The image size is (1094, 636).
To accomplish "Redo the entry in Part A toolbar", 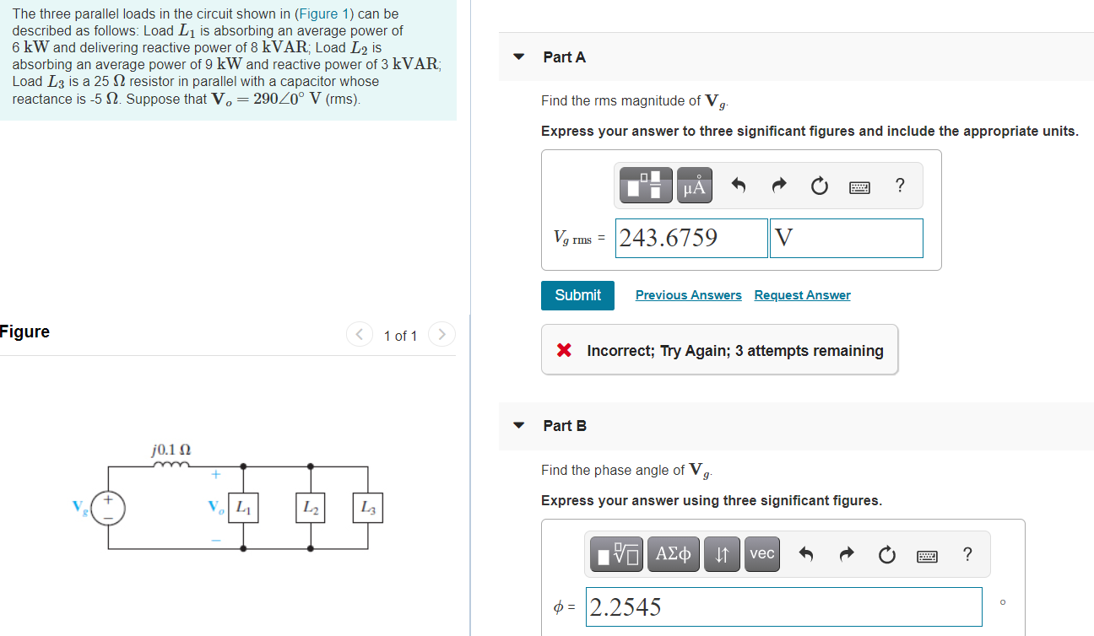I will click(x=778, y=185).
